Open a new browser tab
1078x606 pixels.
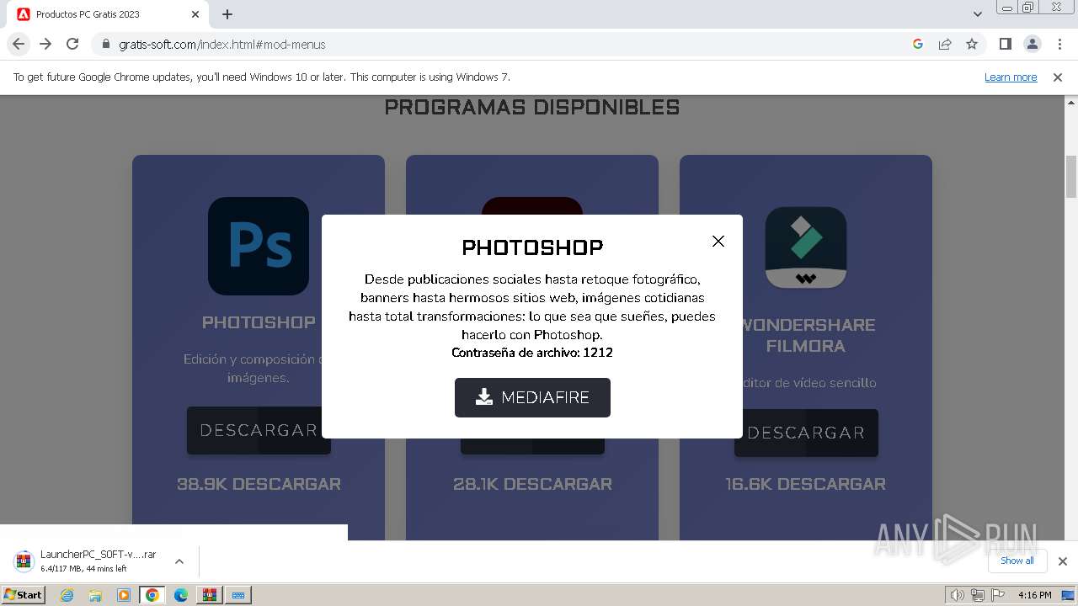tap(227, 14)
